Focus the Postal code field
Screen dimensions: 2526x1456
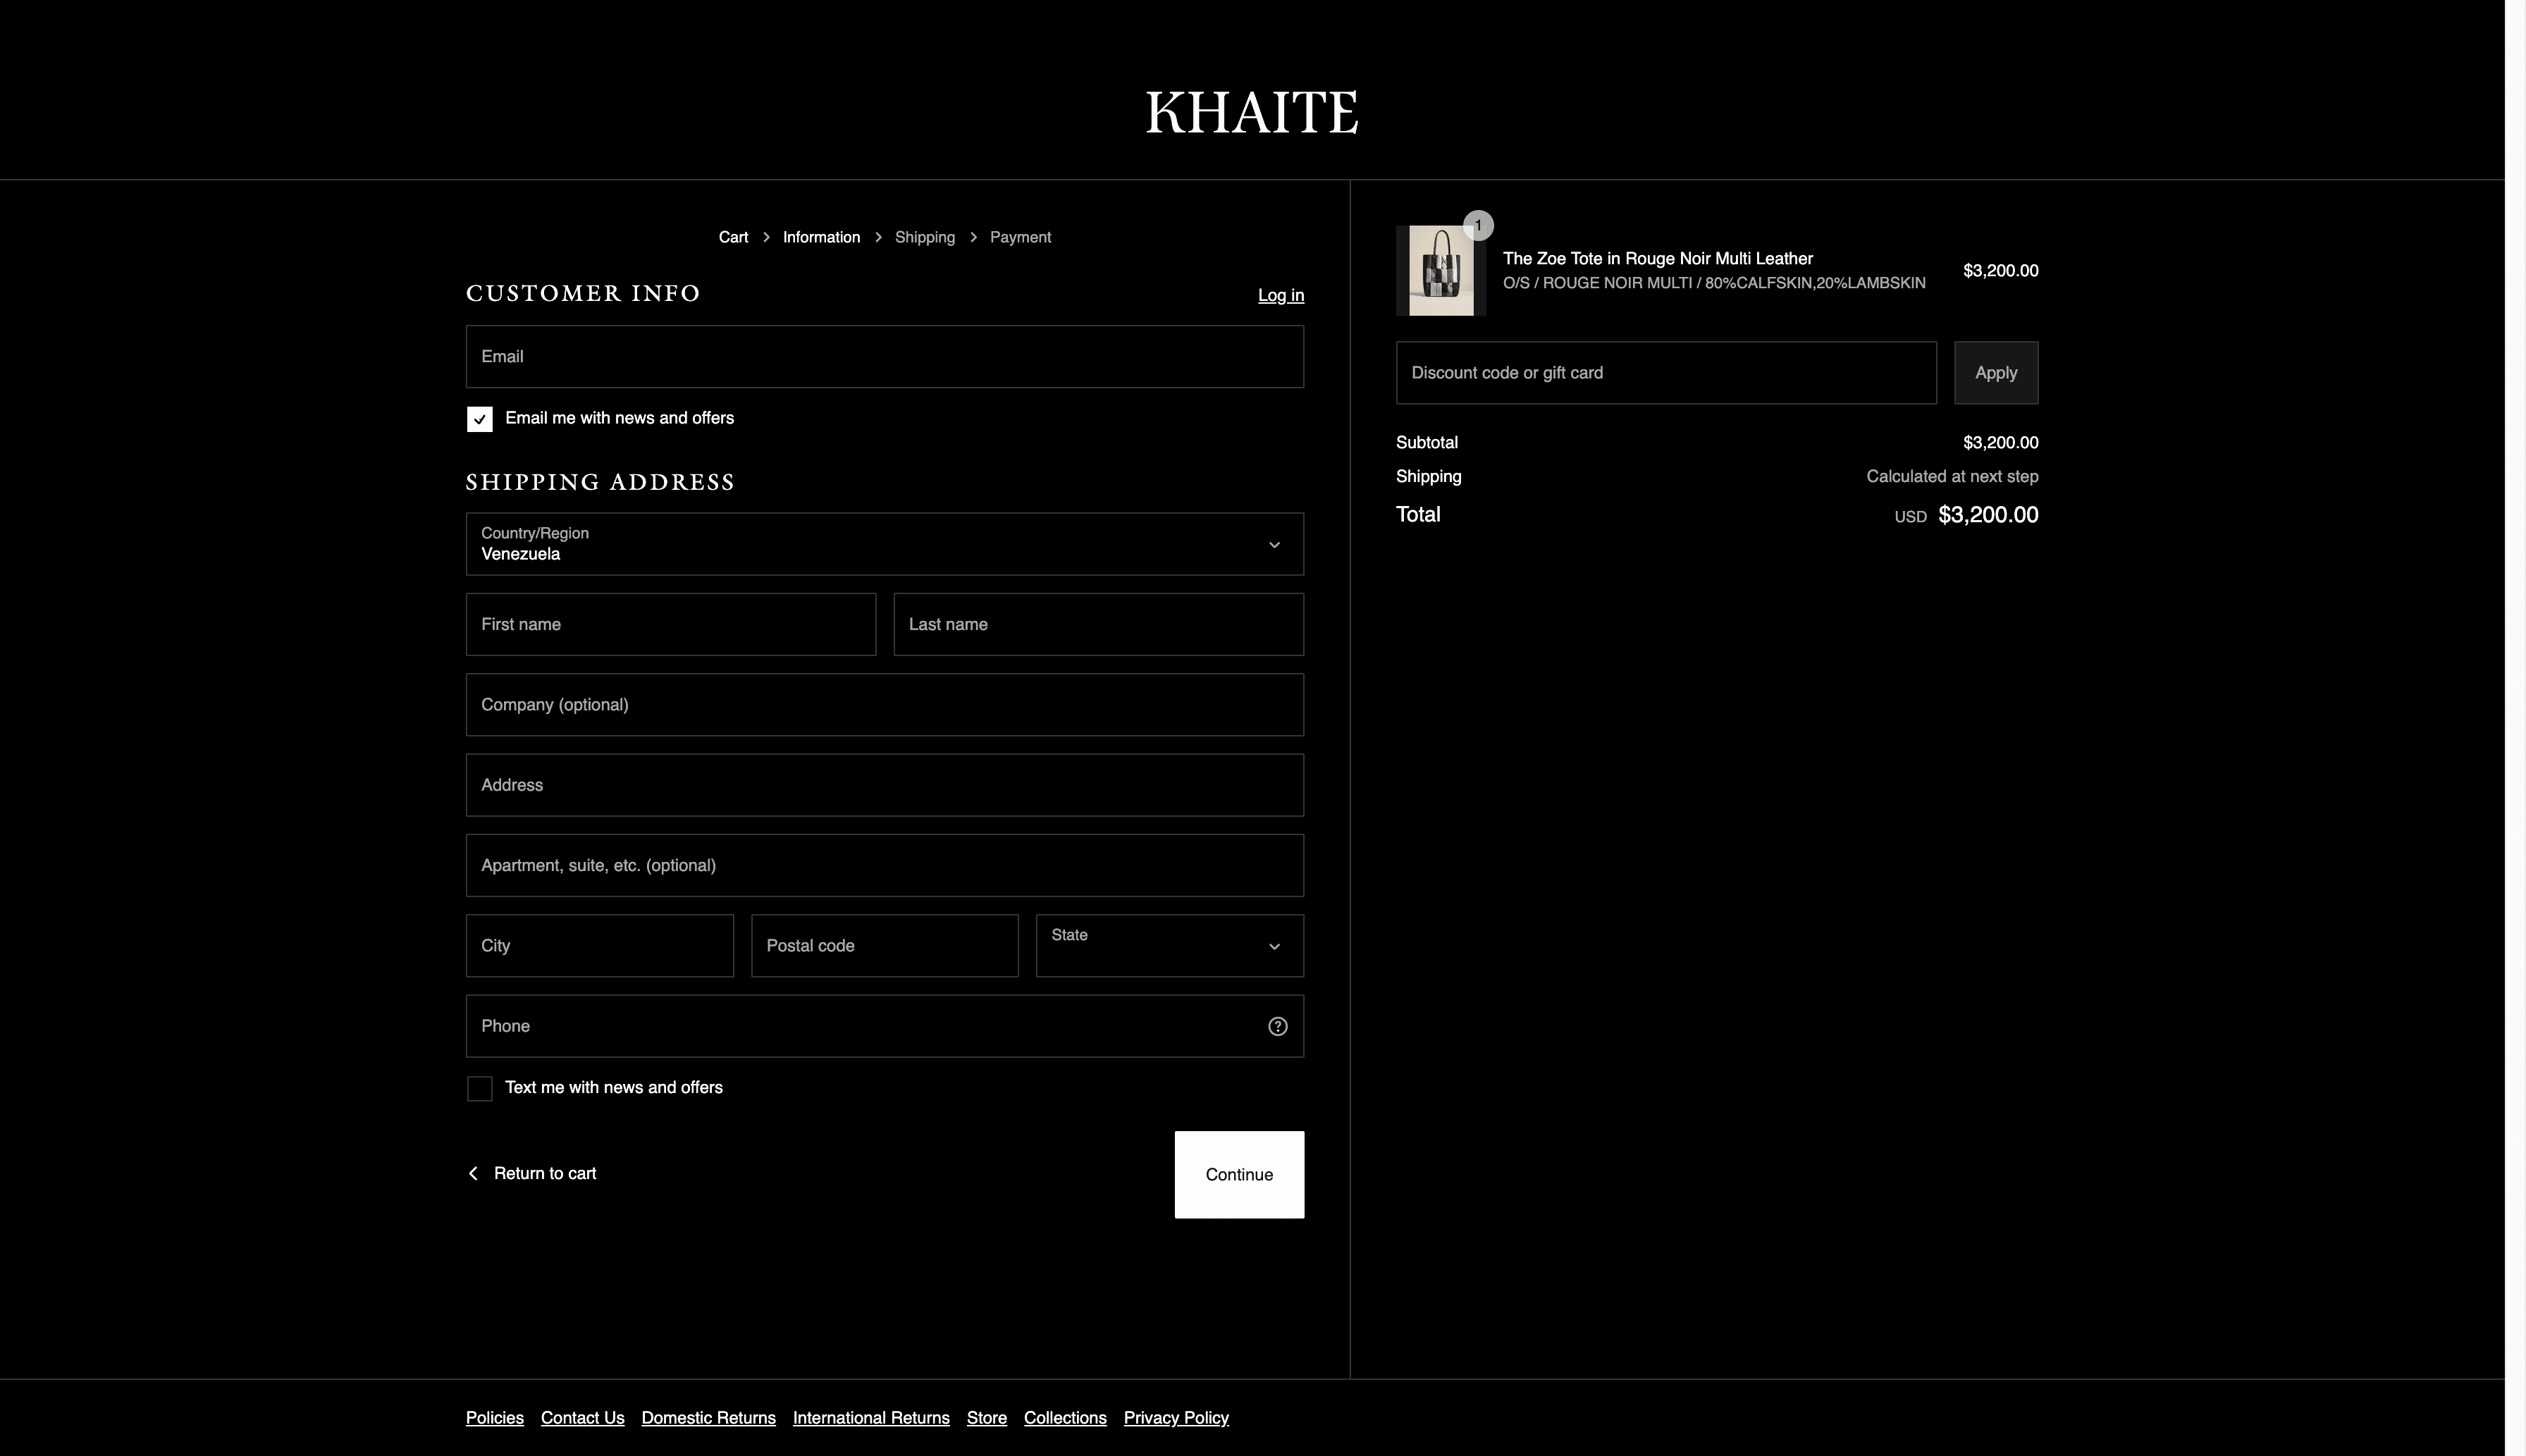(885, 946)
